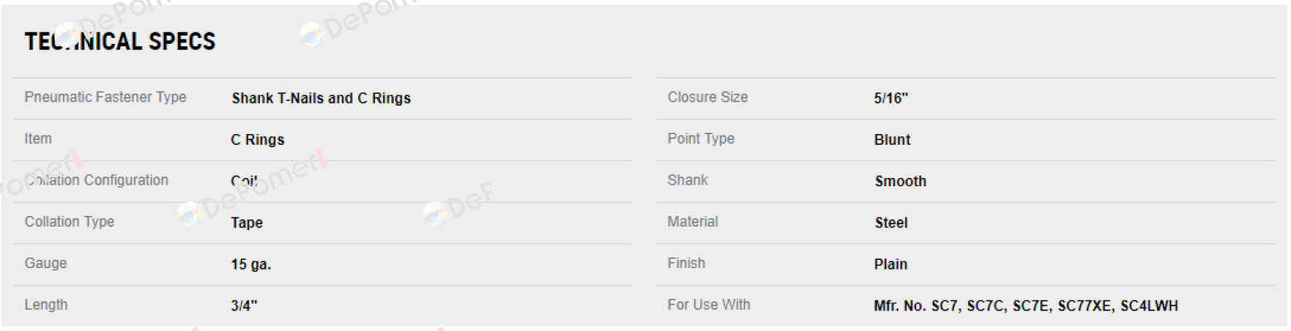Viewport: 1291px width, 331px height.
Task: Click the 3/4" length value
Action: pyautogui.click(x=244, y=306)
